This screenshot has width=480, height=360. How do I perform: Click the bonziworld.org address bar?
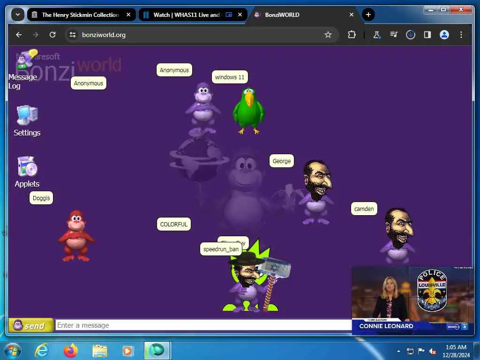click(x=202, y=35)
